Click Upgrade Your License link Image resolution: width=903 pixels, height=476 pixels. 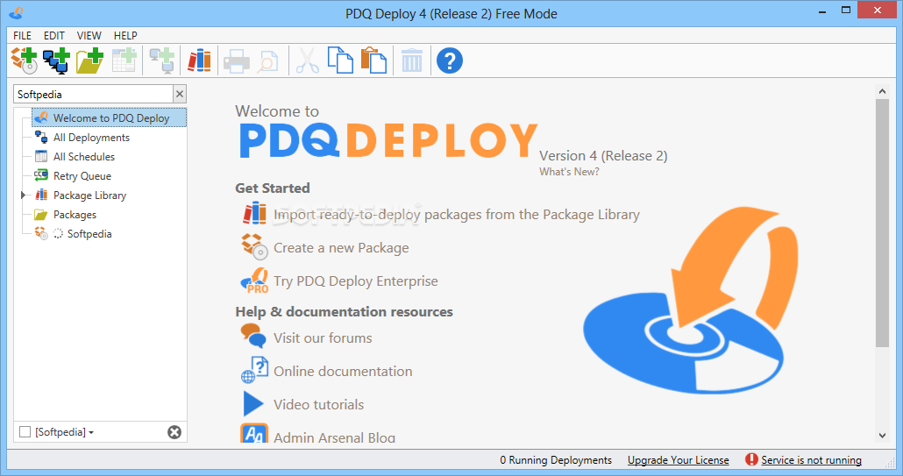pos(679,460)
